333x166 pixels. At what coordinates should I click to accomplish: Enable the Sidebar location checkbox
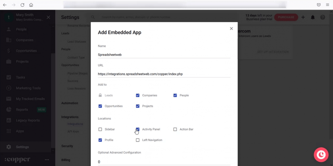pyautogui.click(x=100, y=129)
